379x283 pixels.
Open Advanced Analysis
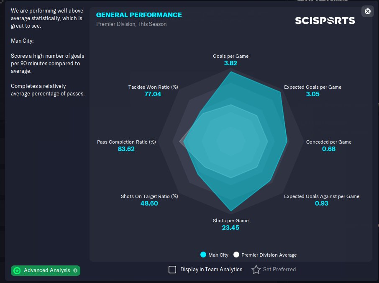click(46, 270)
